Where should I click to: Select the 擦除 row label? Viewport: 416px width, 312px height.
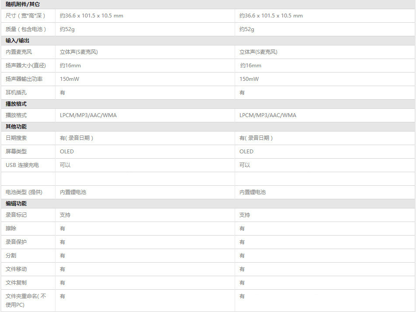[x=11, y=229]
